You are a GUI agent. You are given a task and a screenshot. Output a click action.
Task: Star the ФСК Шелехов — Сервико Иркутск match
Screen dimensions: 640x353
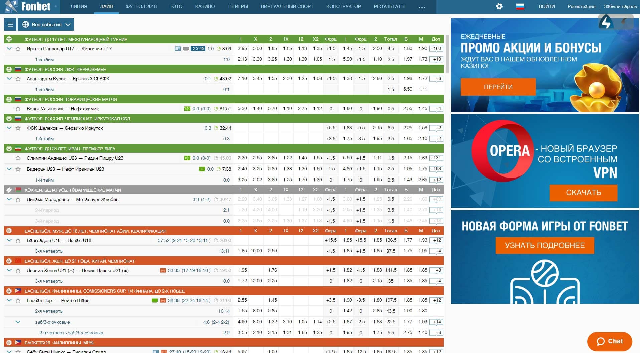tap(18, 128)
